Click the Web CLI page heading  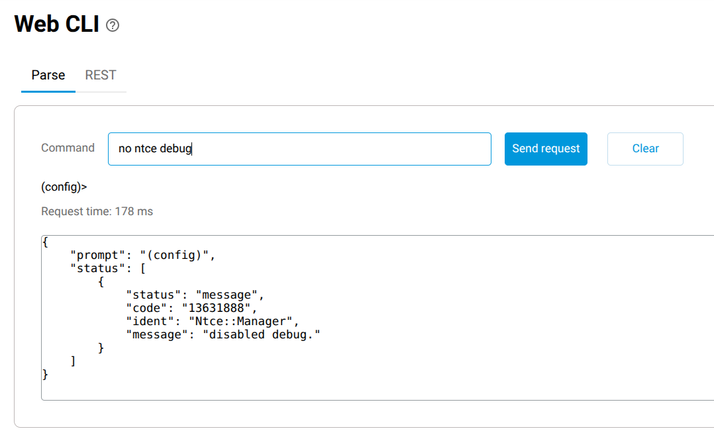click(x=57, y=25)
